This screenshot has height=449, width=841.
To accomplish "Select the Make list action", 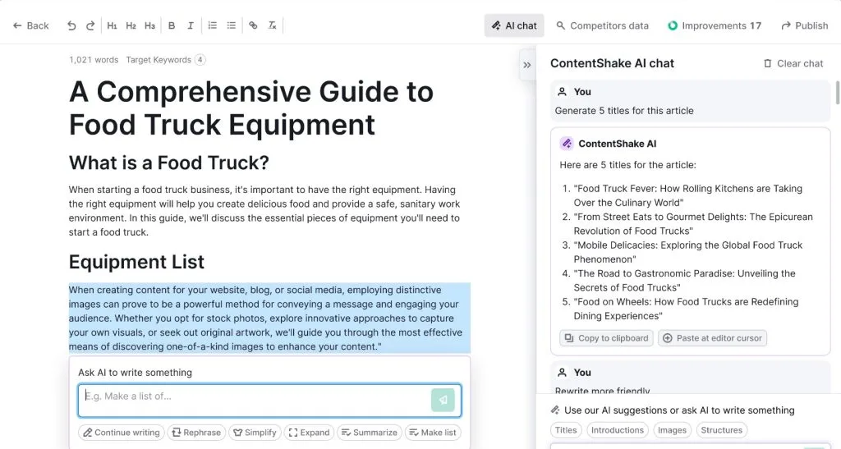I will point(433,433).
